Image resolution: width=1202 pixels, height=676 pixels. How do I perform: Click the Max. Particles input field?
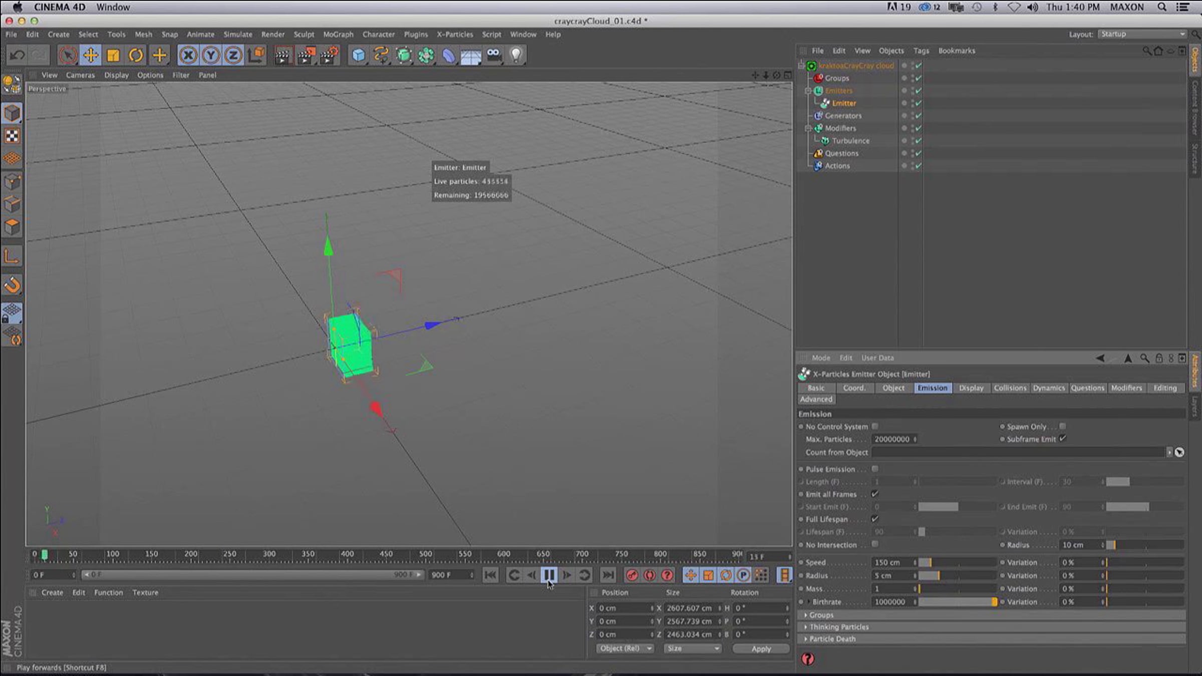tap(895, 439)
